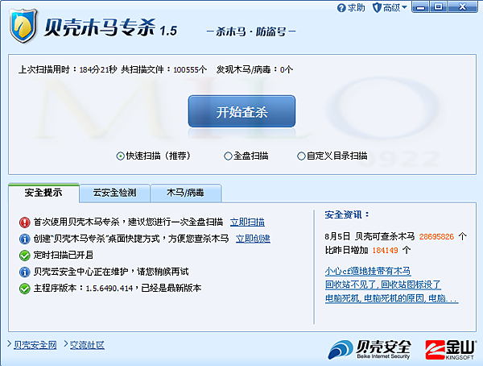
Task: Open the 求助 help question-mark icon
Action: [x=341, y=8]
